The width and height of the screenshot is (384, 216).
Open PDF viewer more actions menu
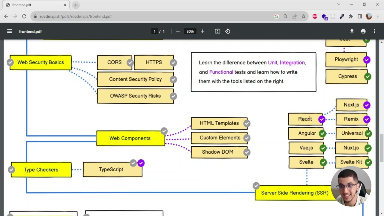click(374, 31)
